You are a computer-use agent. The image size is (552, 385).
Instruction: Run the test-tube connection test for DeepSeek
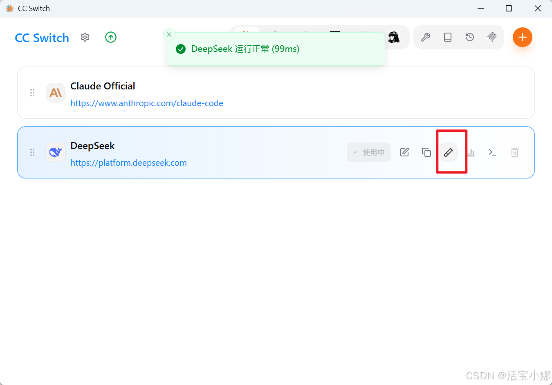[x=449, y=152]
